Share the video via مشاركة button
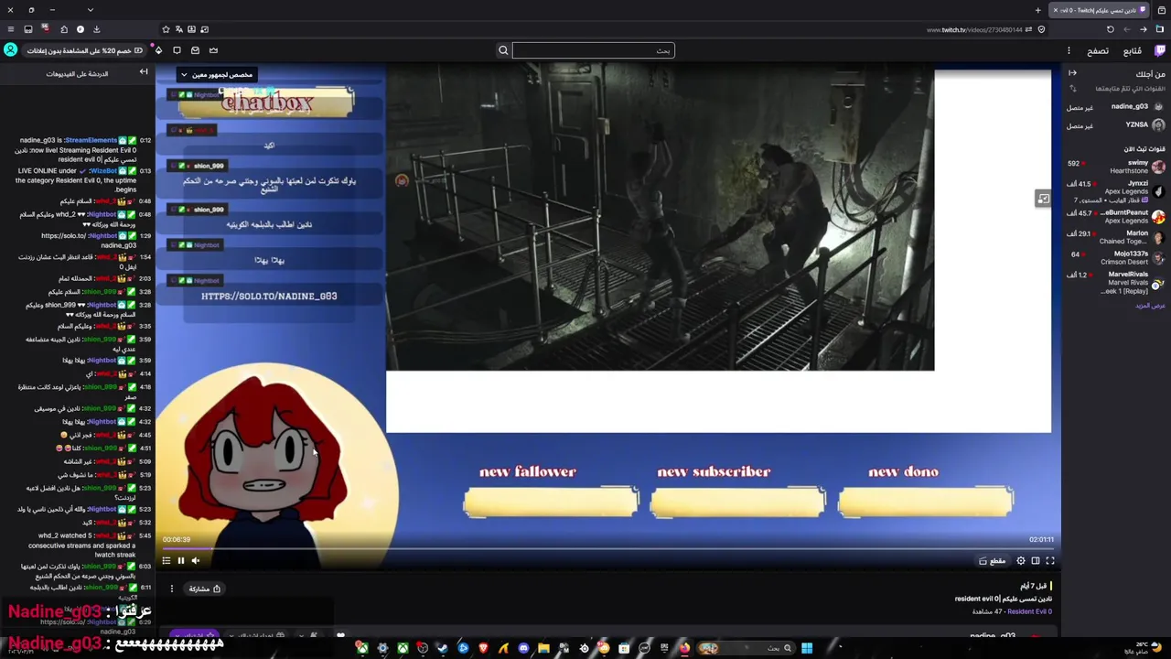 pos(204,589)
